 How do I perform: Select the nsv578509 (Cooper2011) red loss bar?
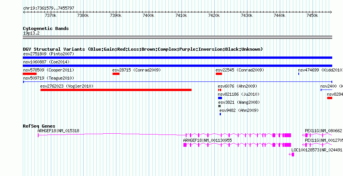click(30, 74)
